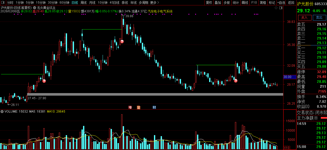The height and width of the screenshot is (150, 327).
Task: Switch to 5分钟 period
Action: coord(30,3)
